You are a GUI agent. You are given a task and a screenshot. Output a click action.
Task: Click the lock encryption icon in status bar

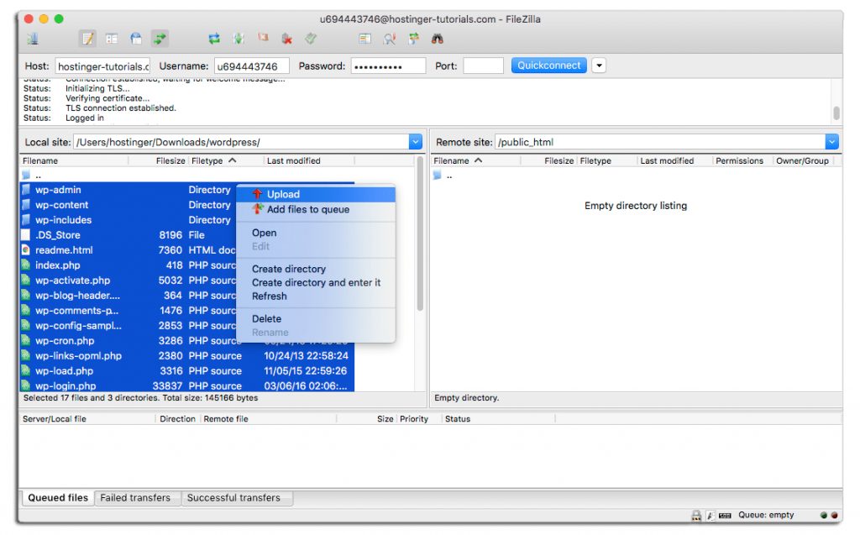[x=696, y=516]
